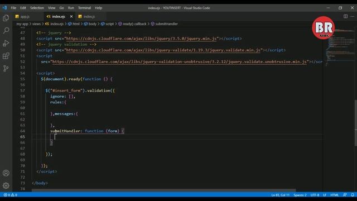Open the File menu
Image resolution: width=357 pixels, height=201 pixels.
13,8
